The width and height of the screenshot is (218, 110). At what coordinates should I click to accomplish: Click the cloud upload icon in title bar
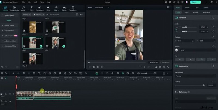174,2
